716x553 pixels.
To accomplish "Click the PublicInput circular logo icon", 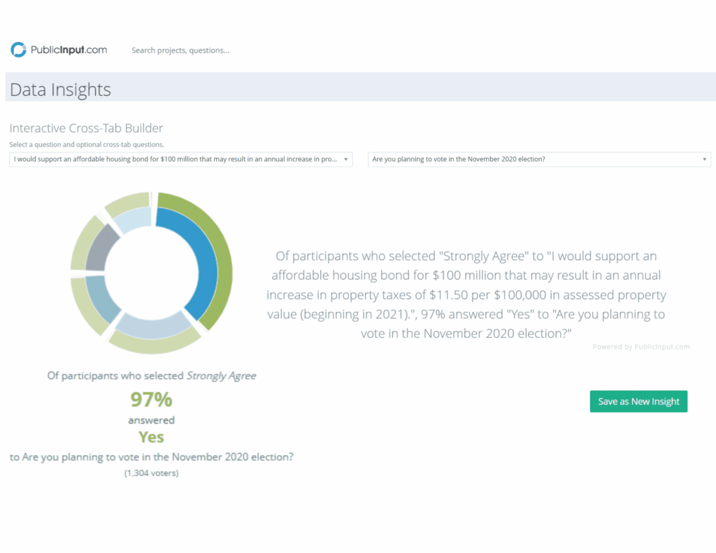I will point(19,50).
